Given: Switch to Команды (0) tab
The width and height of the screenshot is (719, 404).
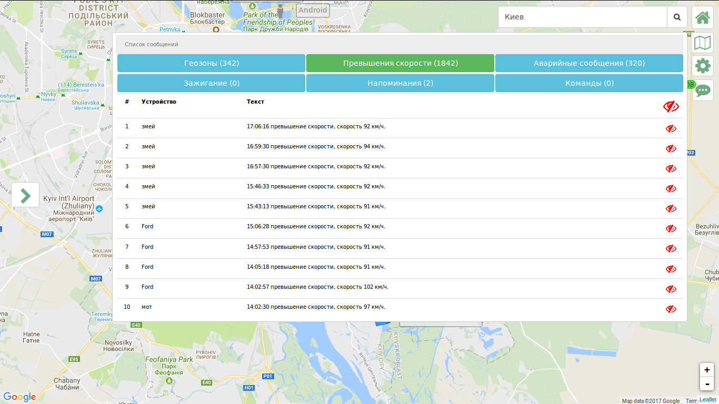Looking at the screenshot, I should [x=589, y=83].
